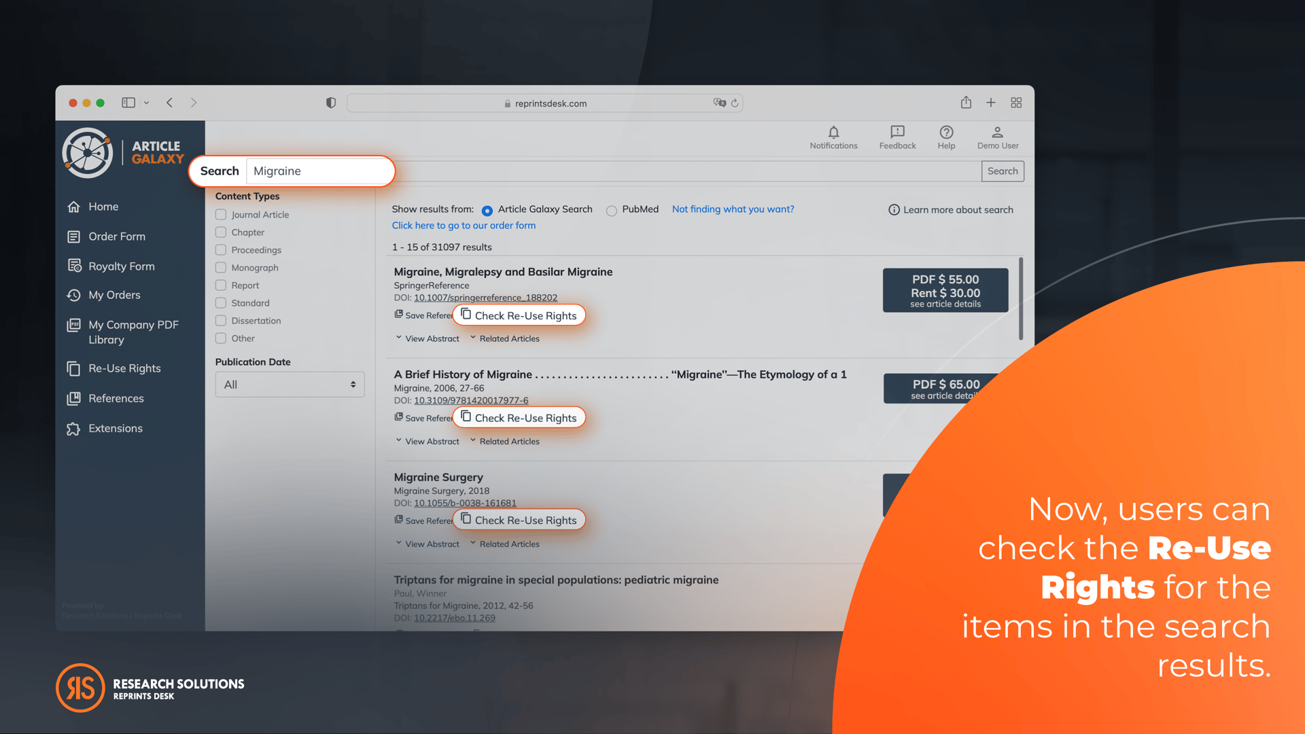Select PubMed radio button
The height and width of the screenshot is (734, 1305).
pyautogui.click(x=610, y=210)
